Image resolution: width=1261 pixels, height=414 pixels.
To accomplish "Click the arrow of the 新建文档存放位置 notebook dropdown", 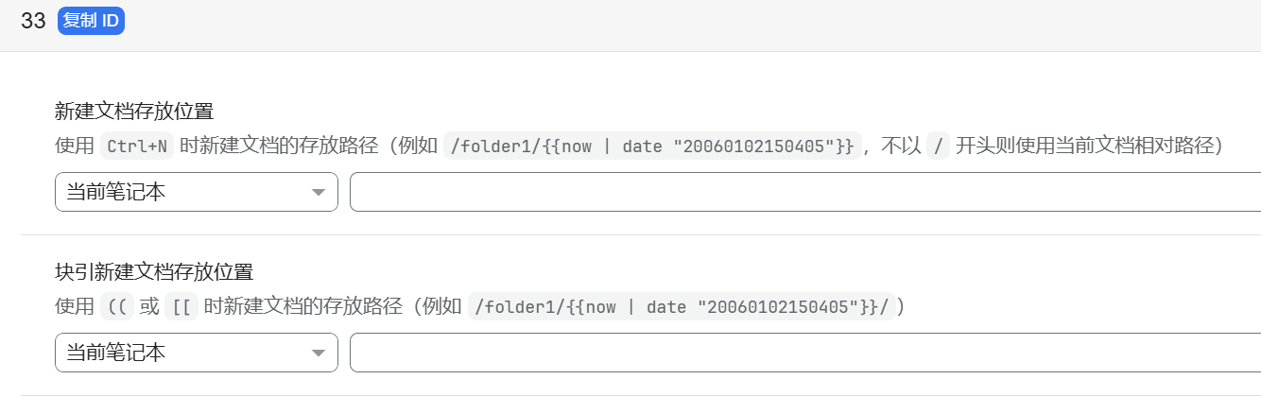I will point(318,193).
